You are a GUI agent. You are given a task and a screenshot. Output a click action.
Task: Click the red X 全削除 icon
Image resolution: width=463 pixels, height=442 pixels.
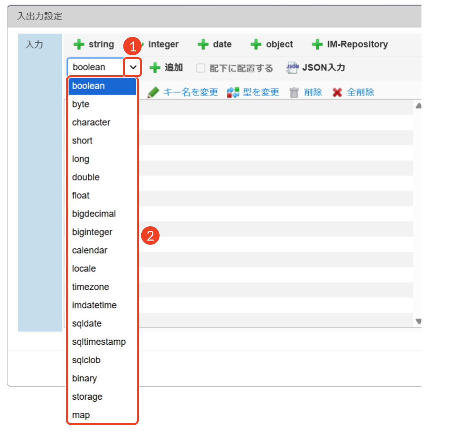click(337, 92)
